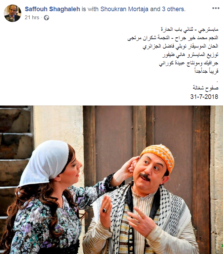
Task: Click the Arabic line naming شكران مرتجى
Action: point(173,38)
